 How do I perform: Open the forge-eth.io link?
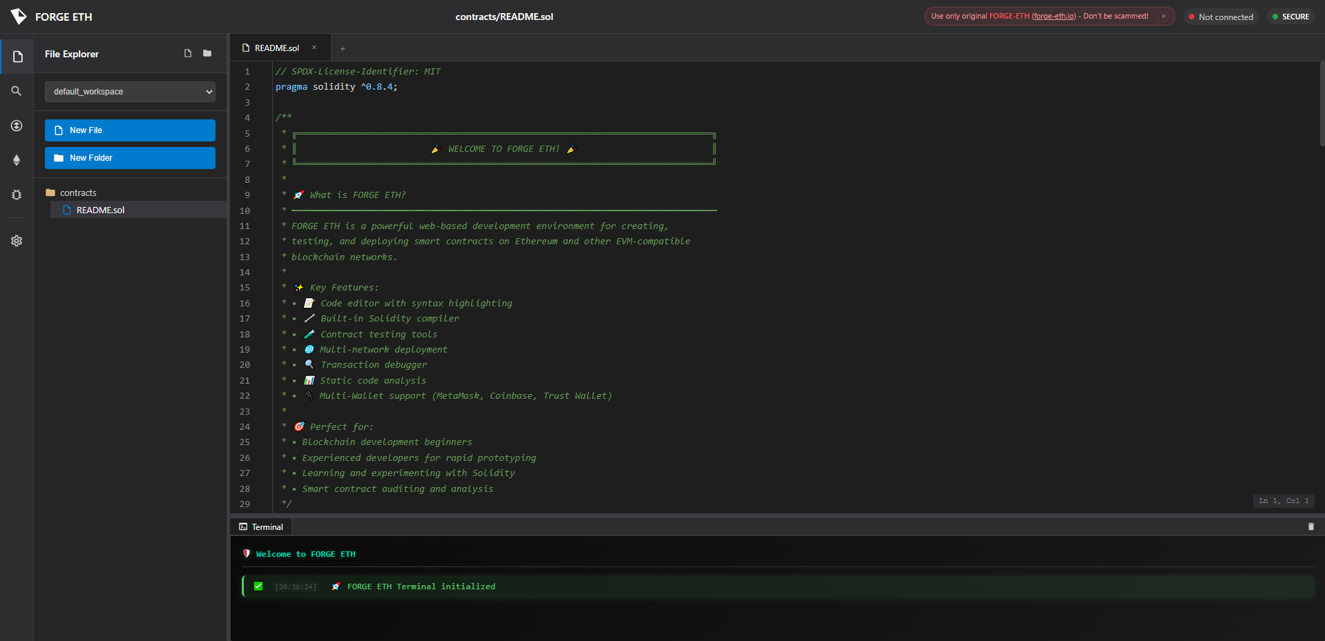(x=1054, y=17)
